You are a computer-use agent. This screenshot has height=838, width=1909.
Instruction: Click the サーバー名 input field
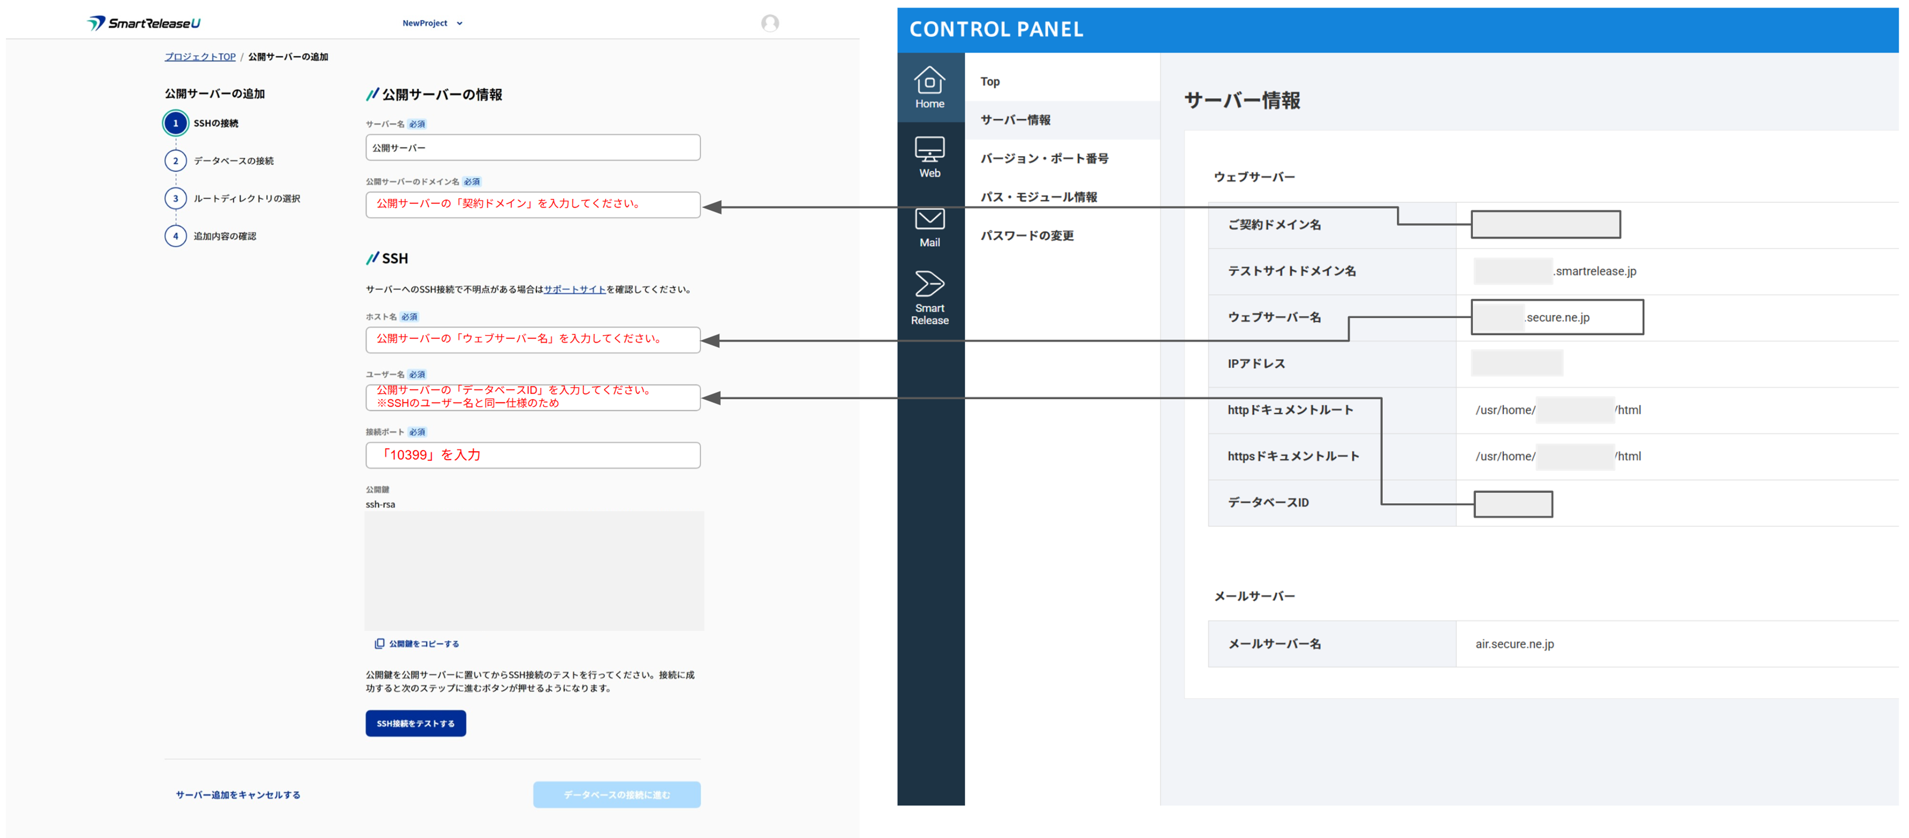532,147
